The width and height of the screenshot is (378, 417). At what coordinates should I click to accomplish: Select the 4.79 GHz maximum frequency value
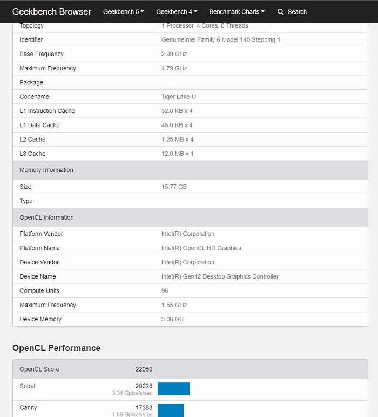click(174, 68)
